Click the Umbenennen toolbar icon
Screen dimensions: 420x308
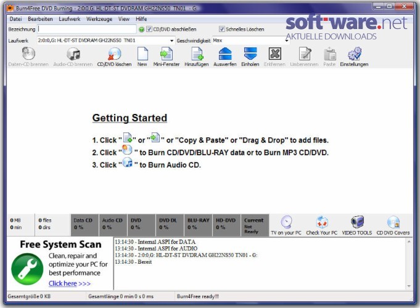click(x=305, y=54)
